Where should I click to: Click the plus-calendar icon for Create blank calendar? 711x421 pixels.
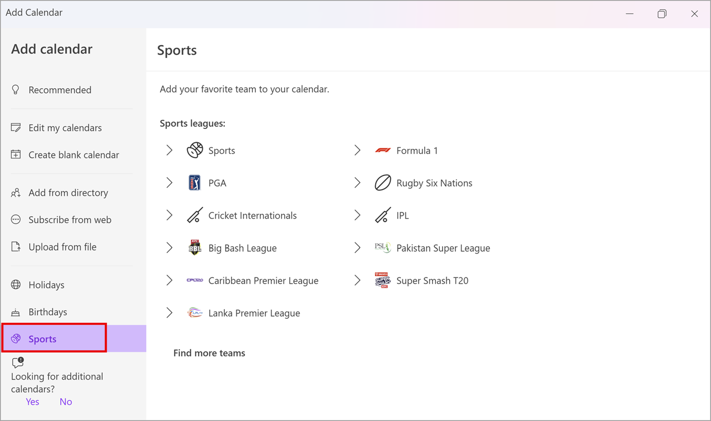(16, 154)
